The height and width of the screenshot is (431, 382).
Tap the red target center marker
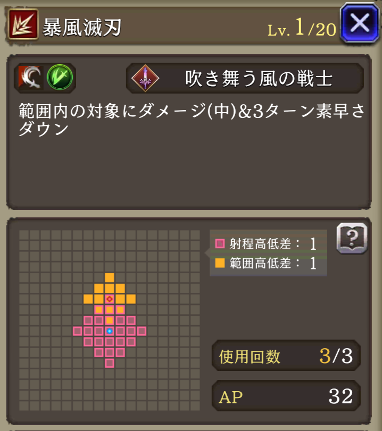point(110,299)
